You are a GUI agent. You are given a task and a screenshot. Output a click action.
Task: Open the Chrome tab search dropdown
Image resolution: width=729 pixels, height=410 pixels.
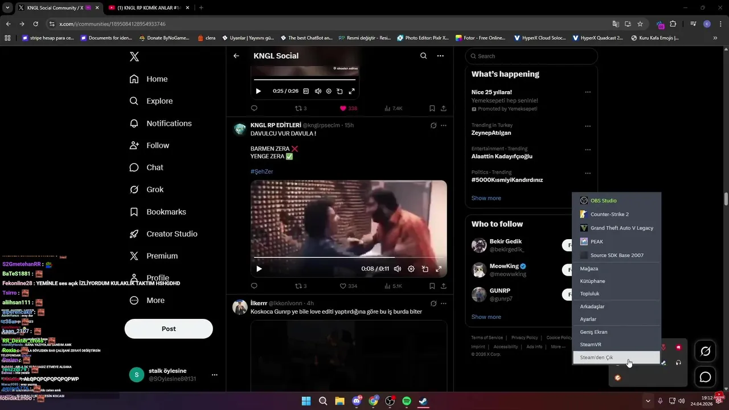7,7
